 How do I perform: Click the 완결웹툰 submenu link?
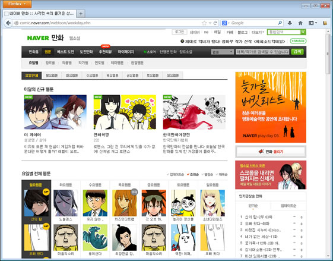coord(137,63)
